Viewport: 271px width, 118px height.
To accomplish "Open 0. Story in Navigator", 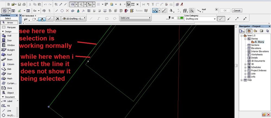I will pyautogui.click(x=259, y=42).
